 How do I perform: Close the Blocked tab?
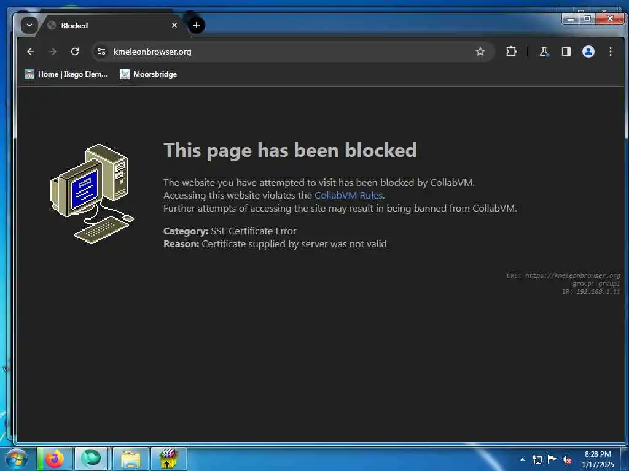click(174, 25)
